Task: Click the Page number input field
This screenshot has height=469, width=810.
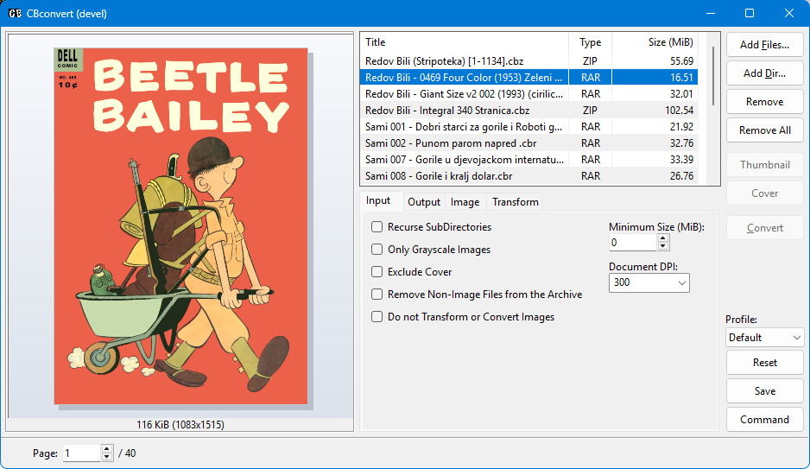Action: pyautogui.click(x=82, y=453)
